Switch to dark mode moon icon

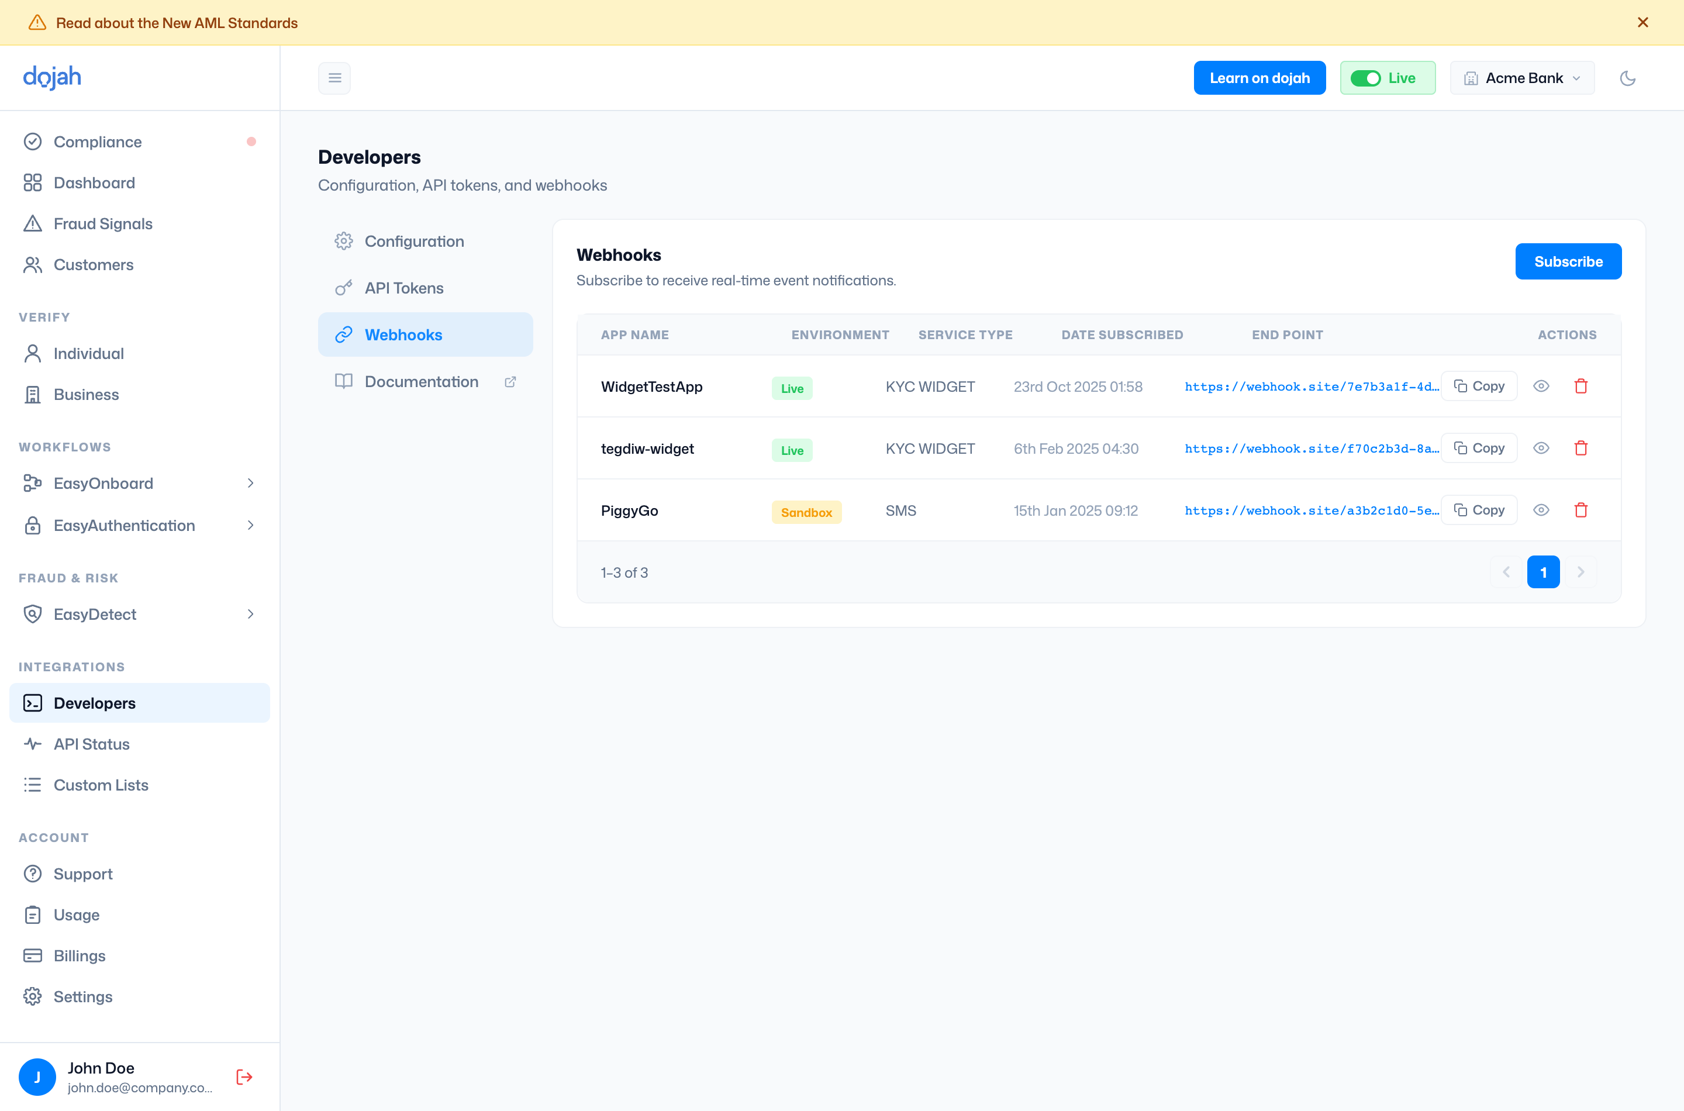[1628, 78]
